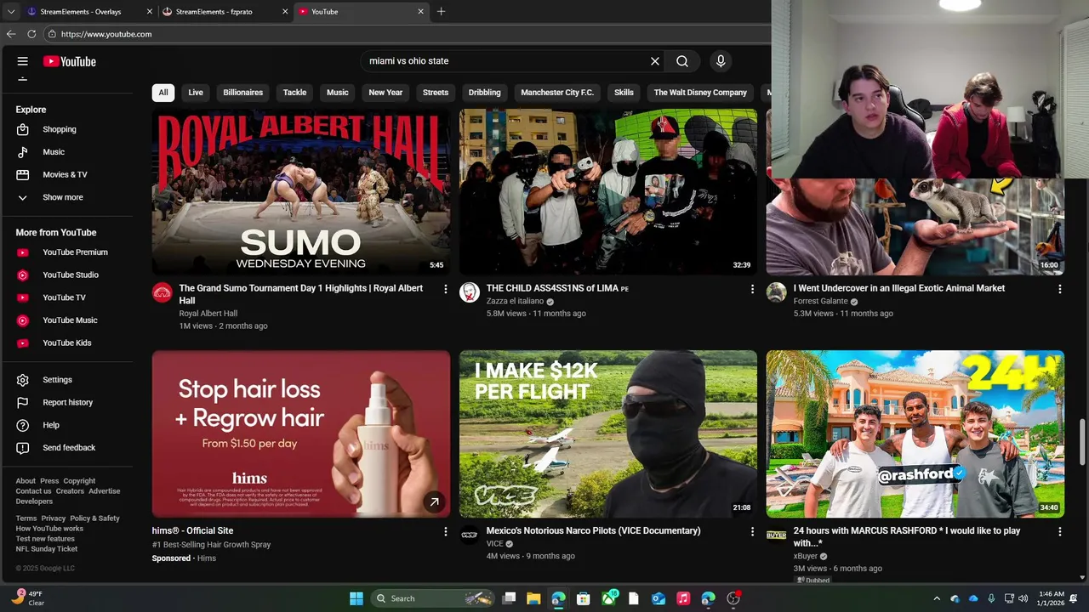This screenshot has height=612, width=1089.
Task: Select The Walt Disney Company chip
Action: (x=700, y=93)
